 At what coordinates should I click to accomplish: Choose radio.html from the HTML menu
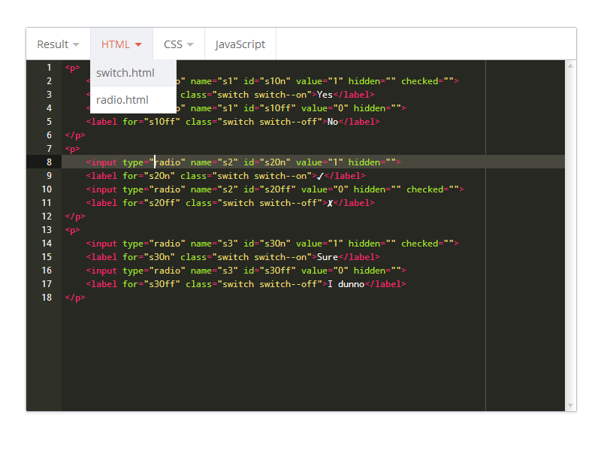122,100
